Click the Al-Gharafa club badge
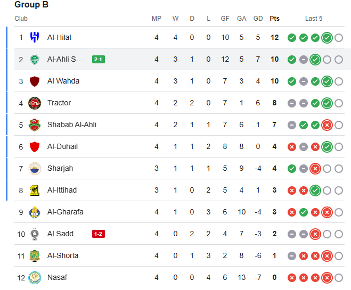351x290 pixels. [35, 212]
